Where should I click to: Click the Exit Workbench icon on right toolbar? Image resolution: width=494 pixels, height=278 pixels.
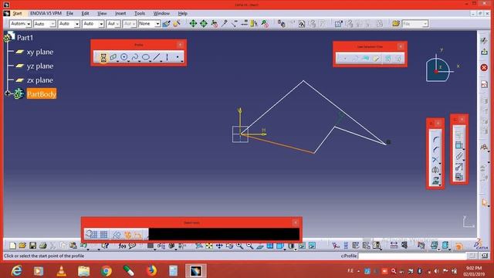(x=484, y=52)
